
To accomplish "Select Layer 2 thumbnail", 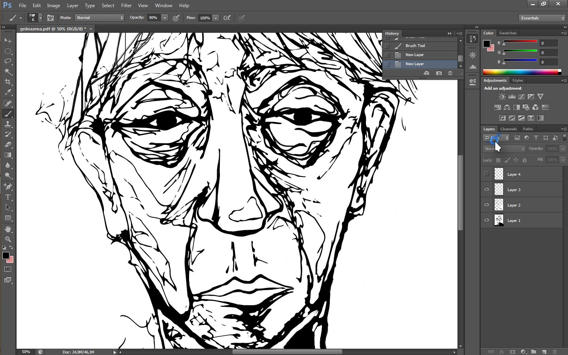I will point(499,205).
